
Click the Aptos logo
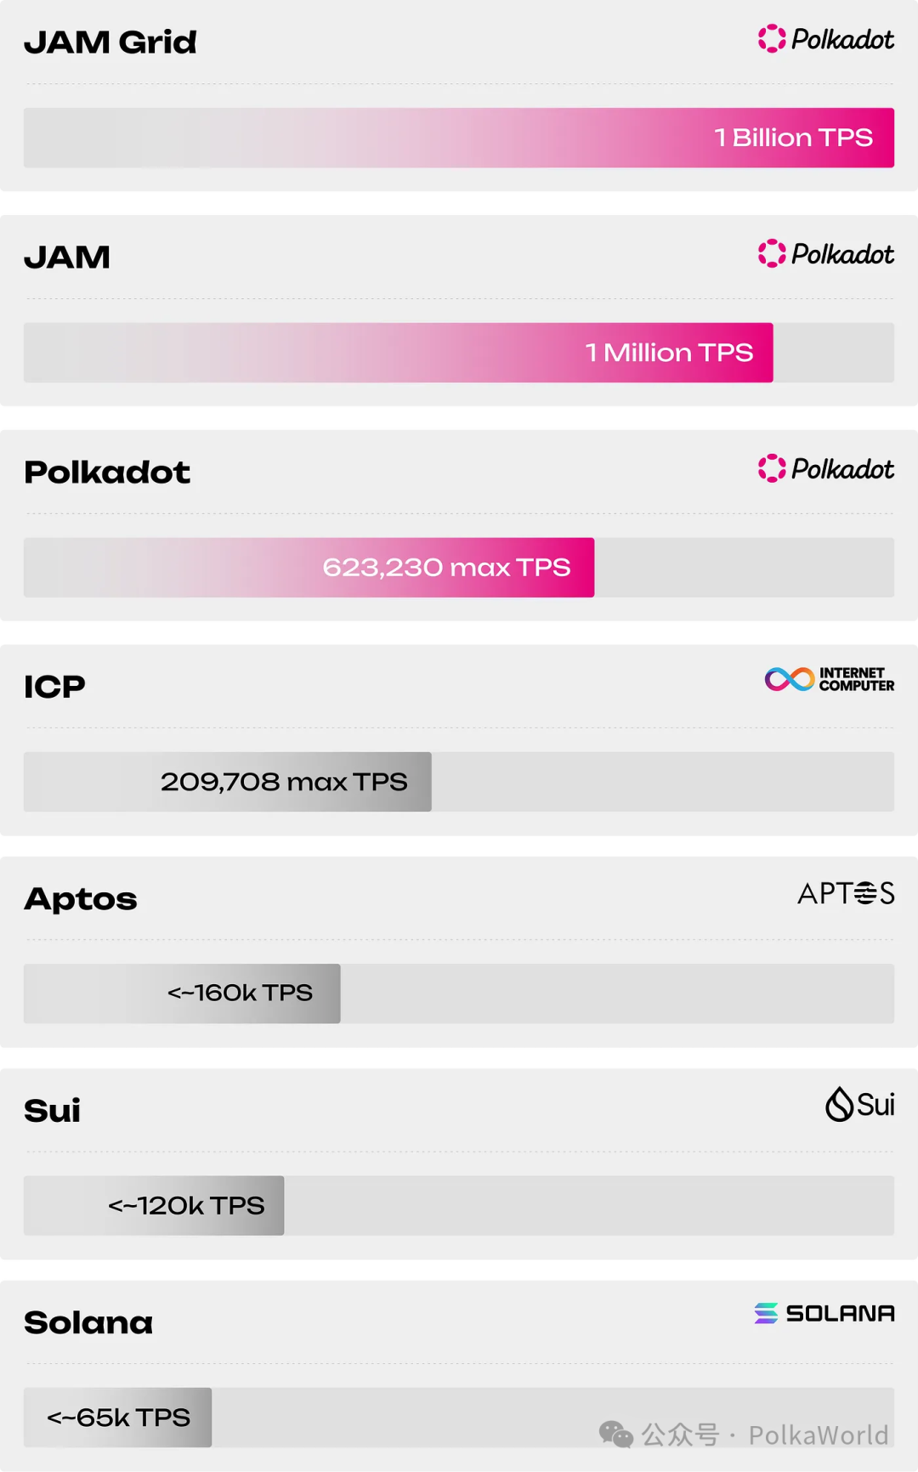coord(846,893)
